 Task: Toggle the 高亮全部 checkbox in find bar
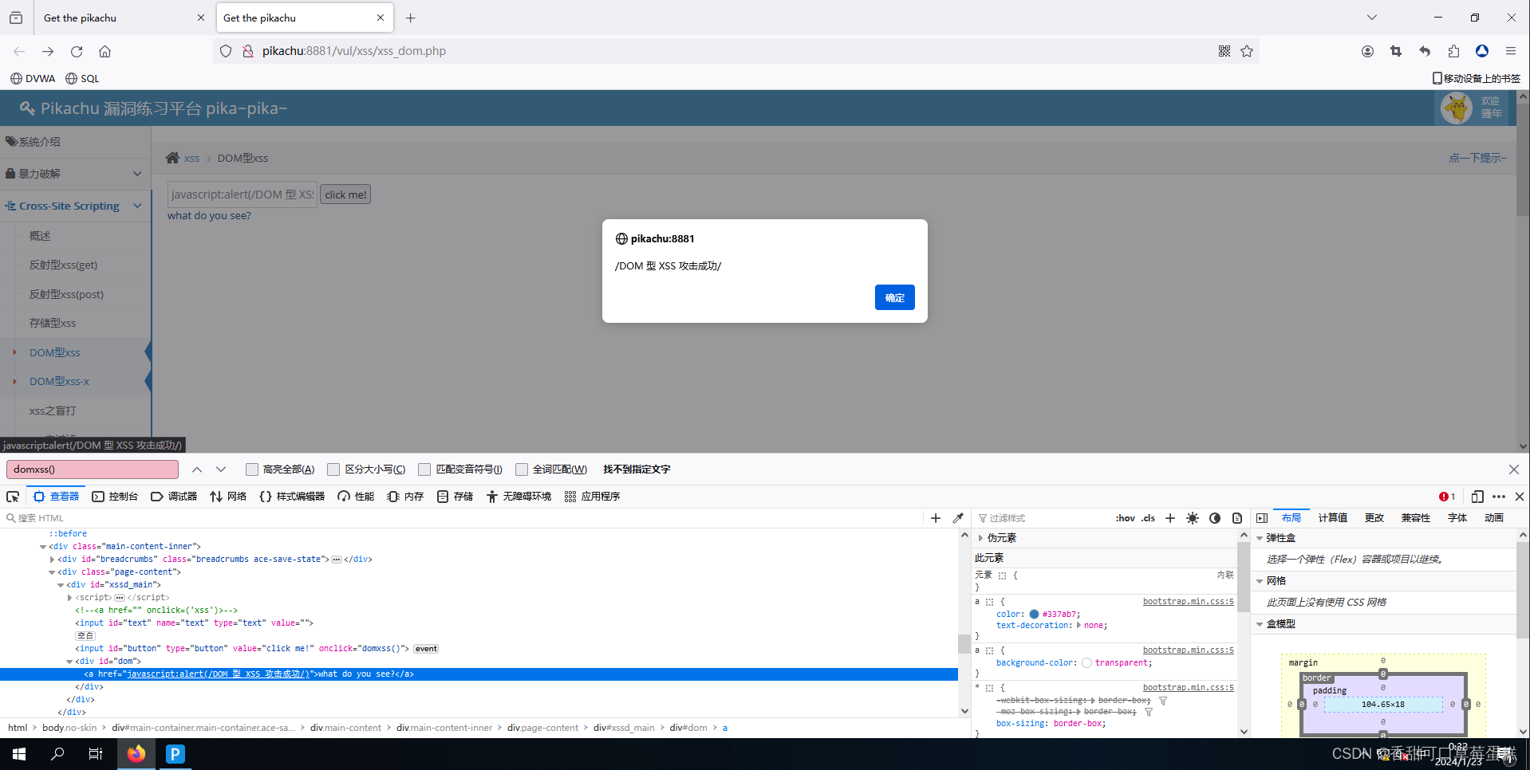click(x=252, y=469)
